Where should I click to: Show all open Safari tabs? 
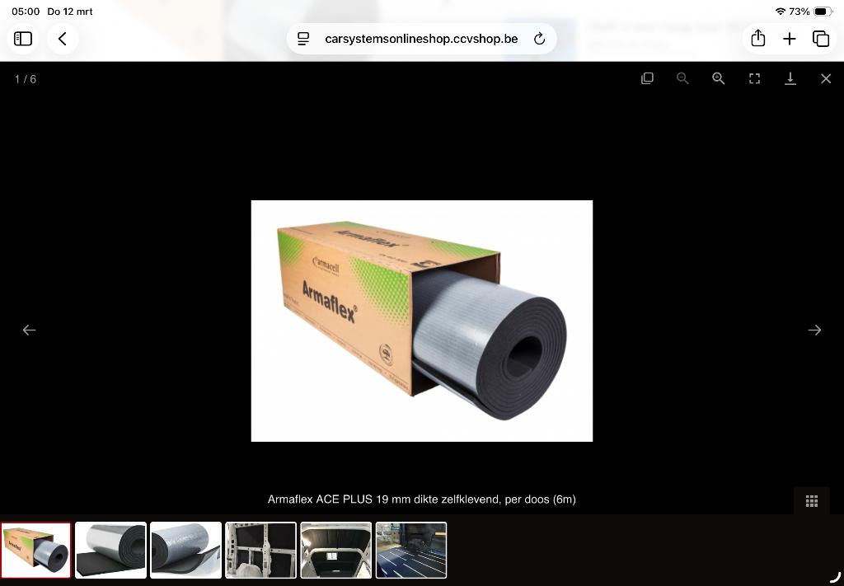(x=821, y=38)
